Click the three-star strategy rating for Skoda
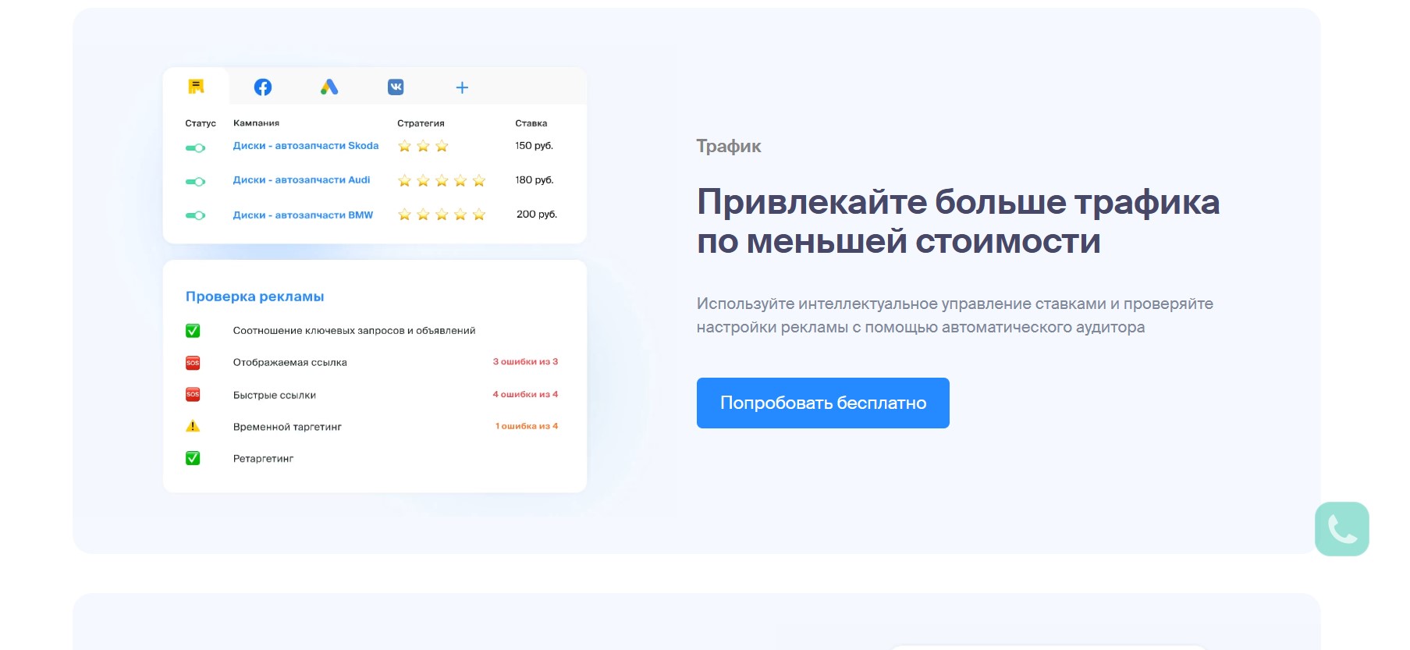This screenshot has width=1410, height=650. point(423,146)
